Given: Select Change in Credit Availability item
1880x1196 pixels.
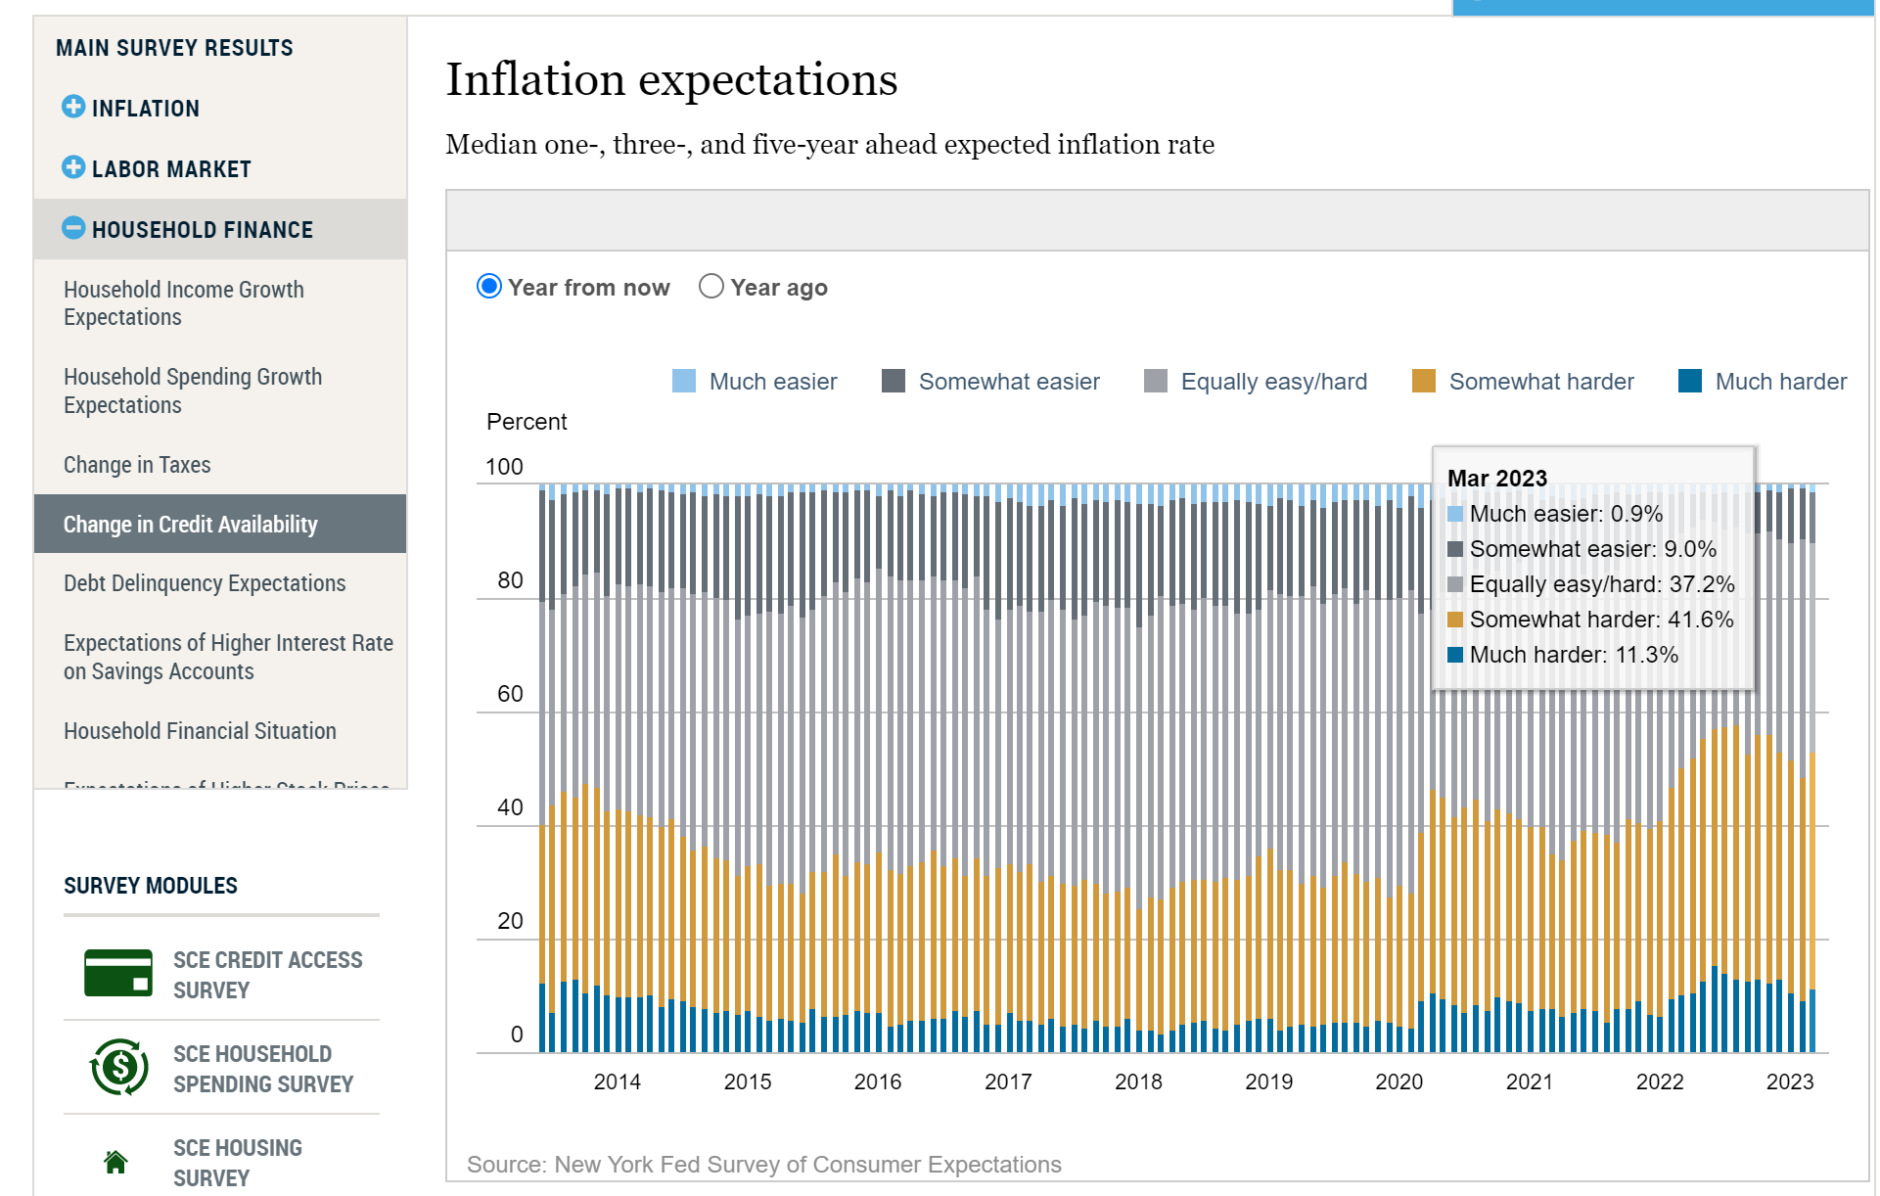Looking at the screenshot, I should tap(191, 525).
